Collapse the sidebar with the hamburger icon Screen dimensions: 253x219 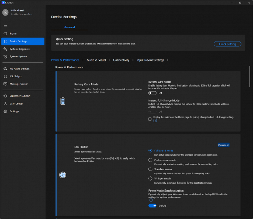[5, 26]
